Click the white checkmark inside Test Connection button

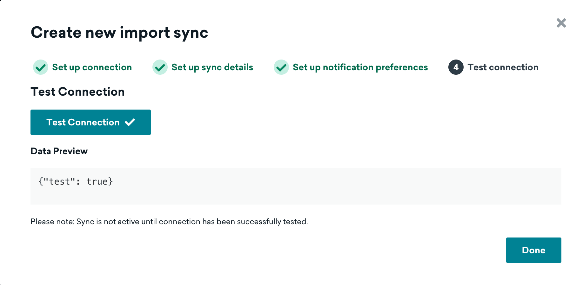(130, 122)
